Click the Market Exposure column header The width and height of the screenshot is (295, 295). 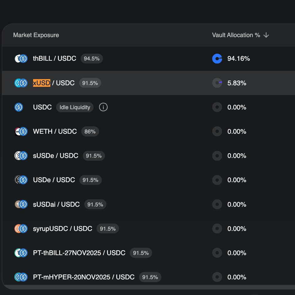pyautogui.click(x=36, y=35)
